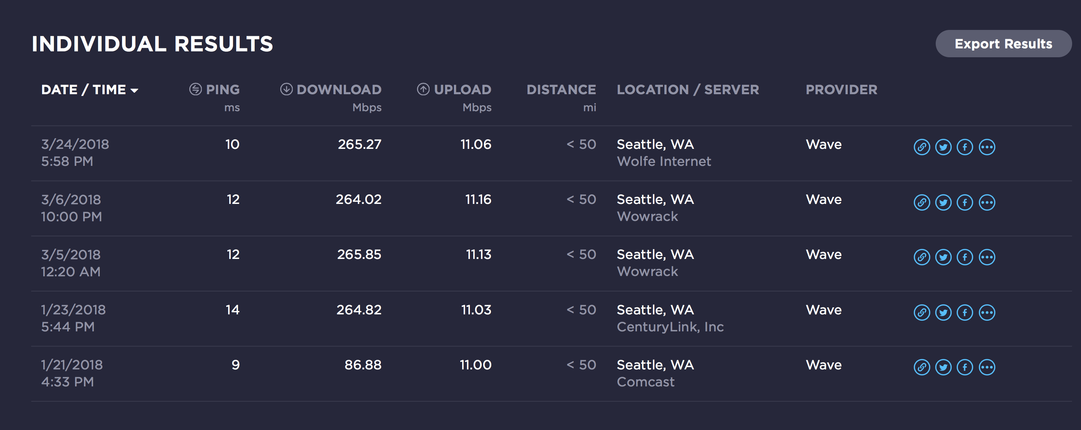Screen dimensions: 1081x430
Task: Share 3/5/2018 result on Twitter
Action: pos(943,257)
